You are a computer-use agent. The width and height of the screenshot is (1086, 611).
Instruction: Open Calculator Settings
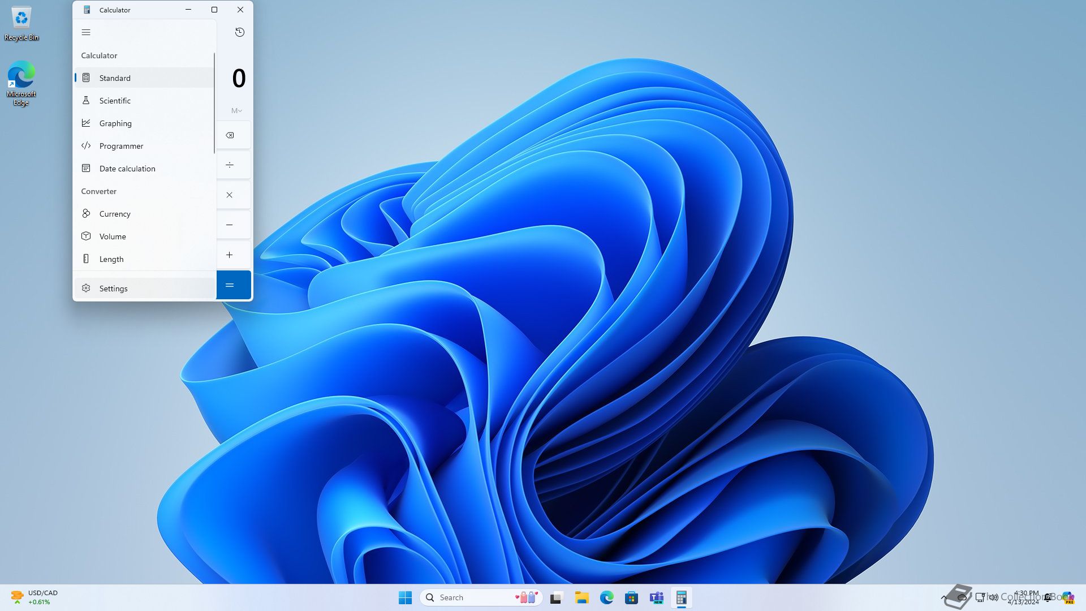144,289
